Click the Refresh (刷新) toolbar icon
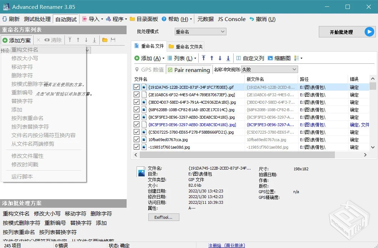The height and width of the screenshot is (248, 378). tap(5, 19)
